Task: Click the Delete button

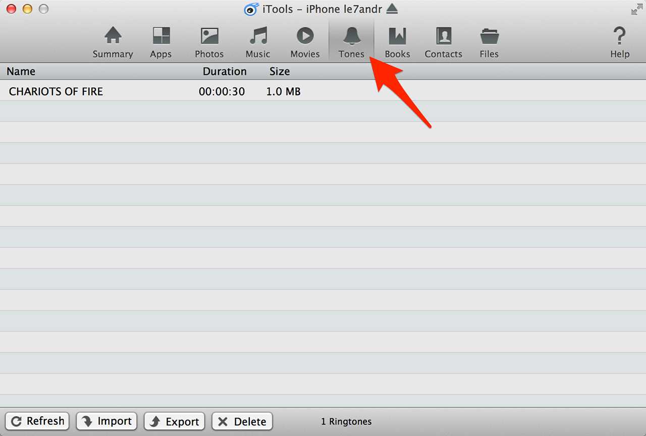Action: coord(242,421)
